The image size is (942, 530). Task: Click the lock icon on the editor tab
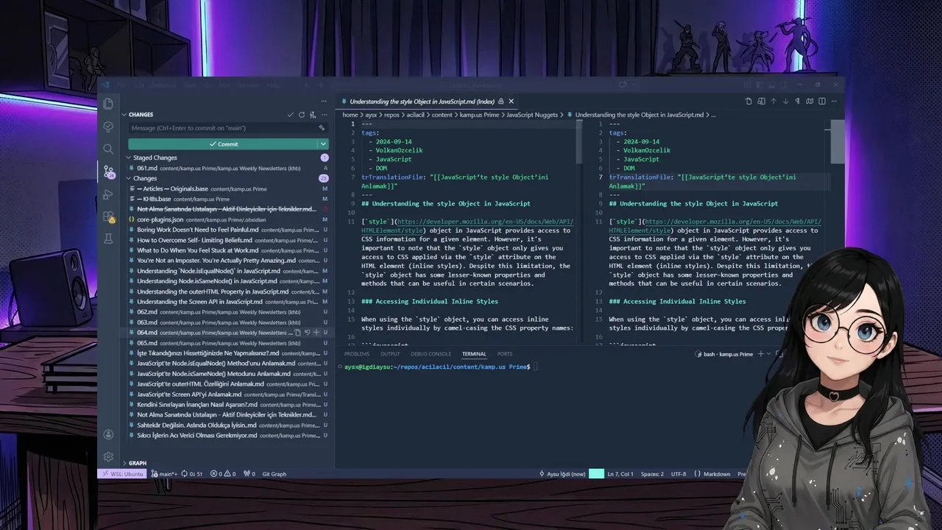point(501,102)
